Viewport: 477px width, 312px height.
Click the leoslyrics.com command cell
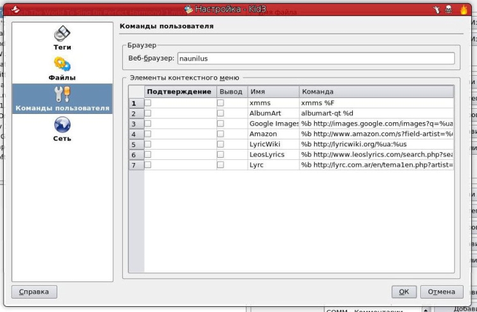(x=376, y=155)
